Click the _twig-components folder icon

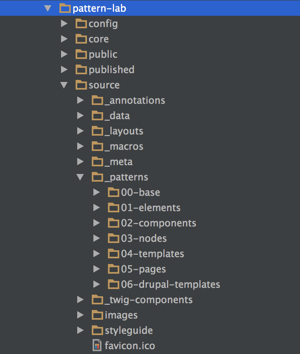(x=97, y=300)
